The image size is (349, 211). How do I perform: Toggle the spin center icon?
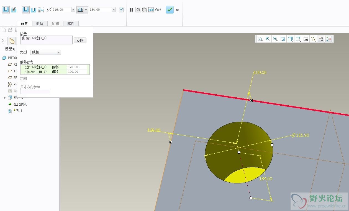pyautogui.click(x=329, y=39)
